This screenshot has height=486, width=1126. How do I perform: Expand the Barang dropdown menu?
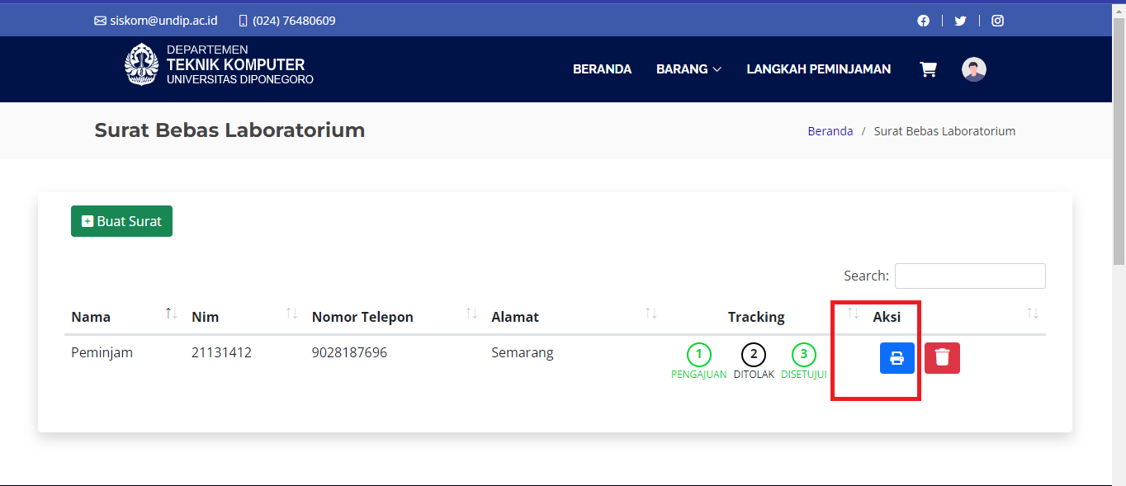click(688, 69)
